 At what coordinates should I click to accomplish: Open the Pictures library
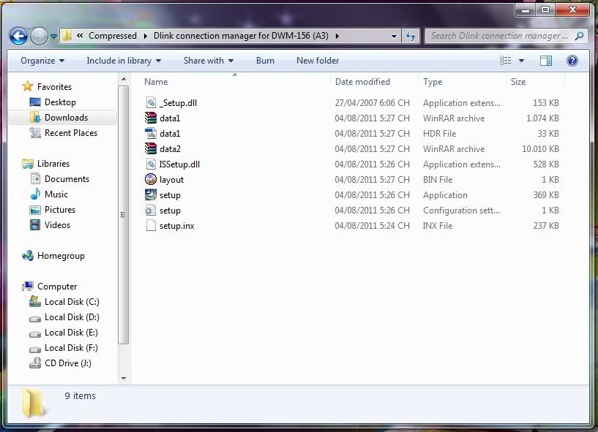tap(60, 210)
